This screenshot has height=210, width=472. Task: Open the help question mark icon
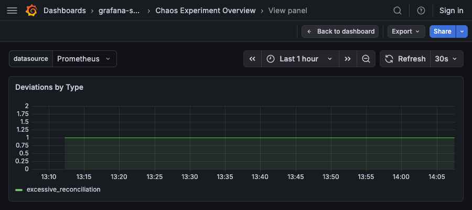coord(421,10)
